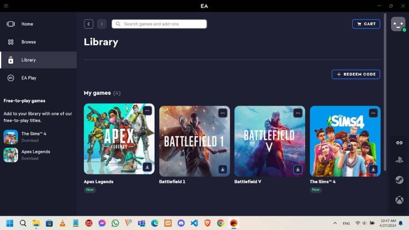Image resolution: width=409 pixels, height=230 pixels.
Task: Click Download under The Sims 4 in sidebar
Action: pos(30,141)
